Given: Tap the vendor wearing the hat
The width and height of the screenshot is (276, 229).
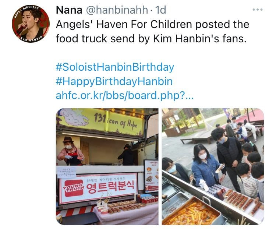Looking at the screenshot, I should point(70,151).
